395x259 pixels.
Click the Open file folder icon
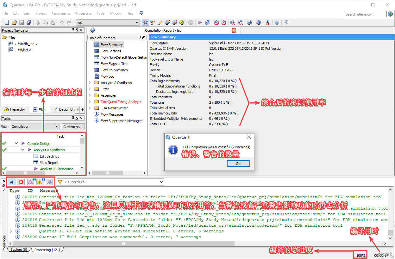tap(14, 23)
